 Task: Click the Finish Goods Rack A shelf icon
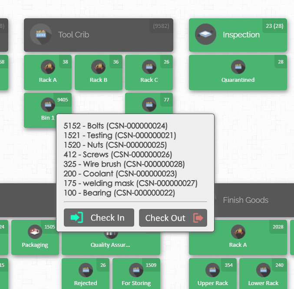[x=238, y=232]
